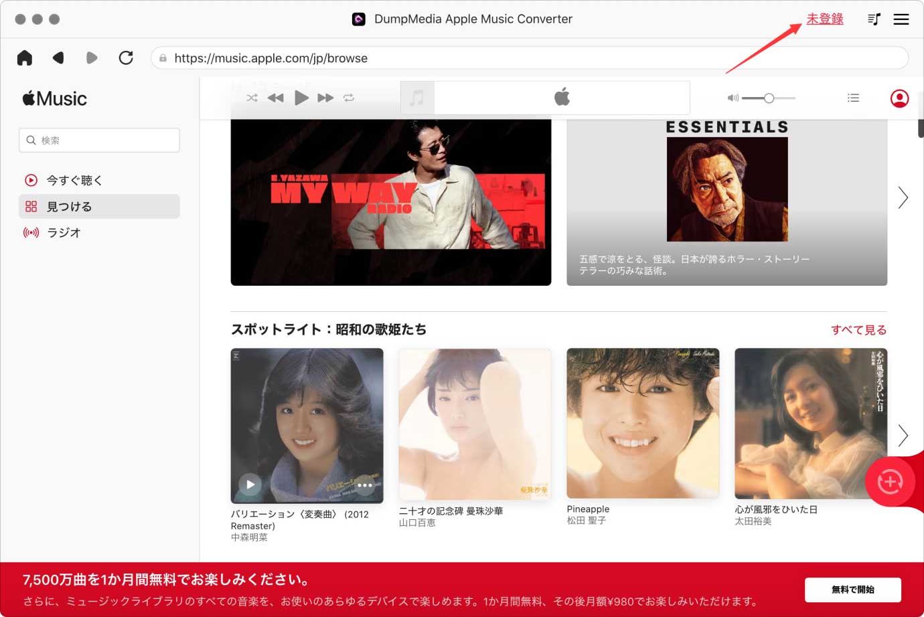
Task: Open the My Way Radio banner
Action: (x=391, y=202)
